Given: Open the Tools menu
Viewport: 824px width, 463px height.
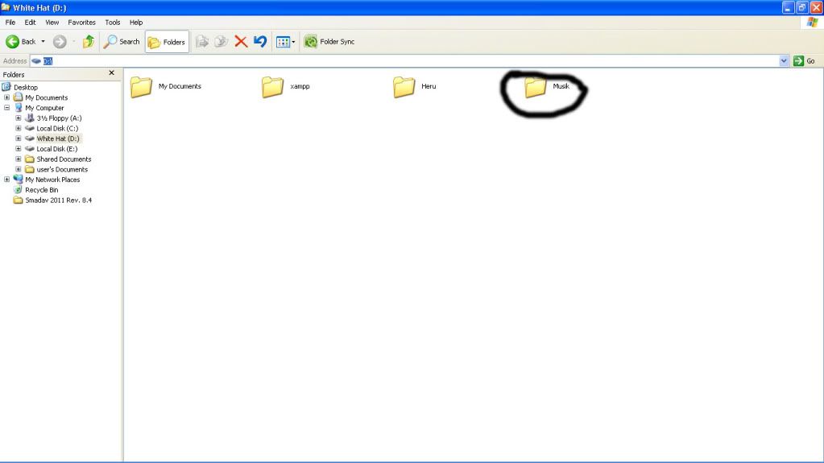Looking at the screenshot, I should coord(112,23).
